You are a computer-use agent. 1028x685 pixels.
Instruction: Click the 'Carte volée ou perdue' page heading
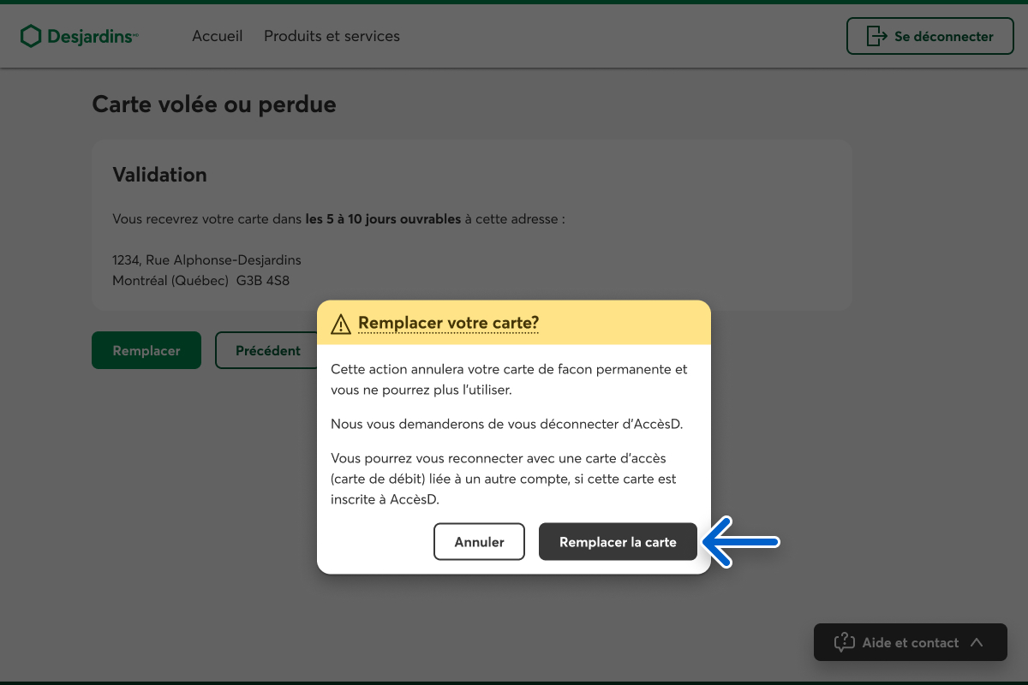214,104
